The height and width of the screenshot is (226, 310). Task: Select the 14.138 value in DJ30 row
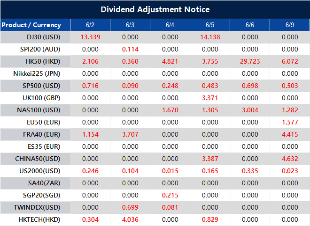210,37
